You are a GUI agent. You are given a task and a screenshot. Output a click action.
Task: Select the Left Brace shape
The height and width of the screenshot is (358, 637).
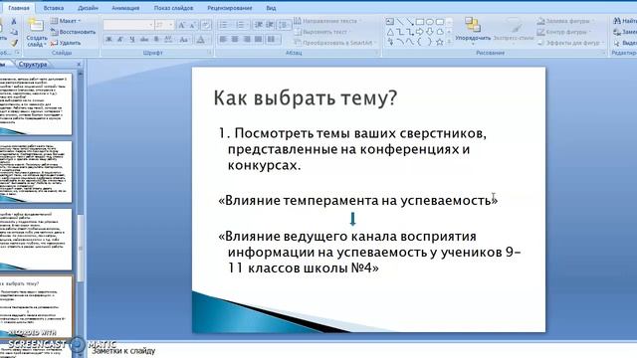420,42
